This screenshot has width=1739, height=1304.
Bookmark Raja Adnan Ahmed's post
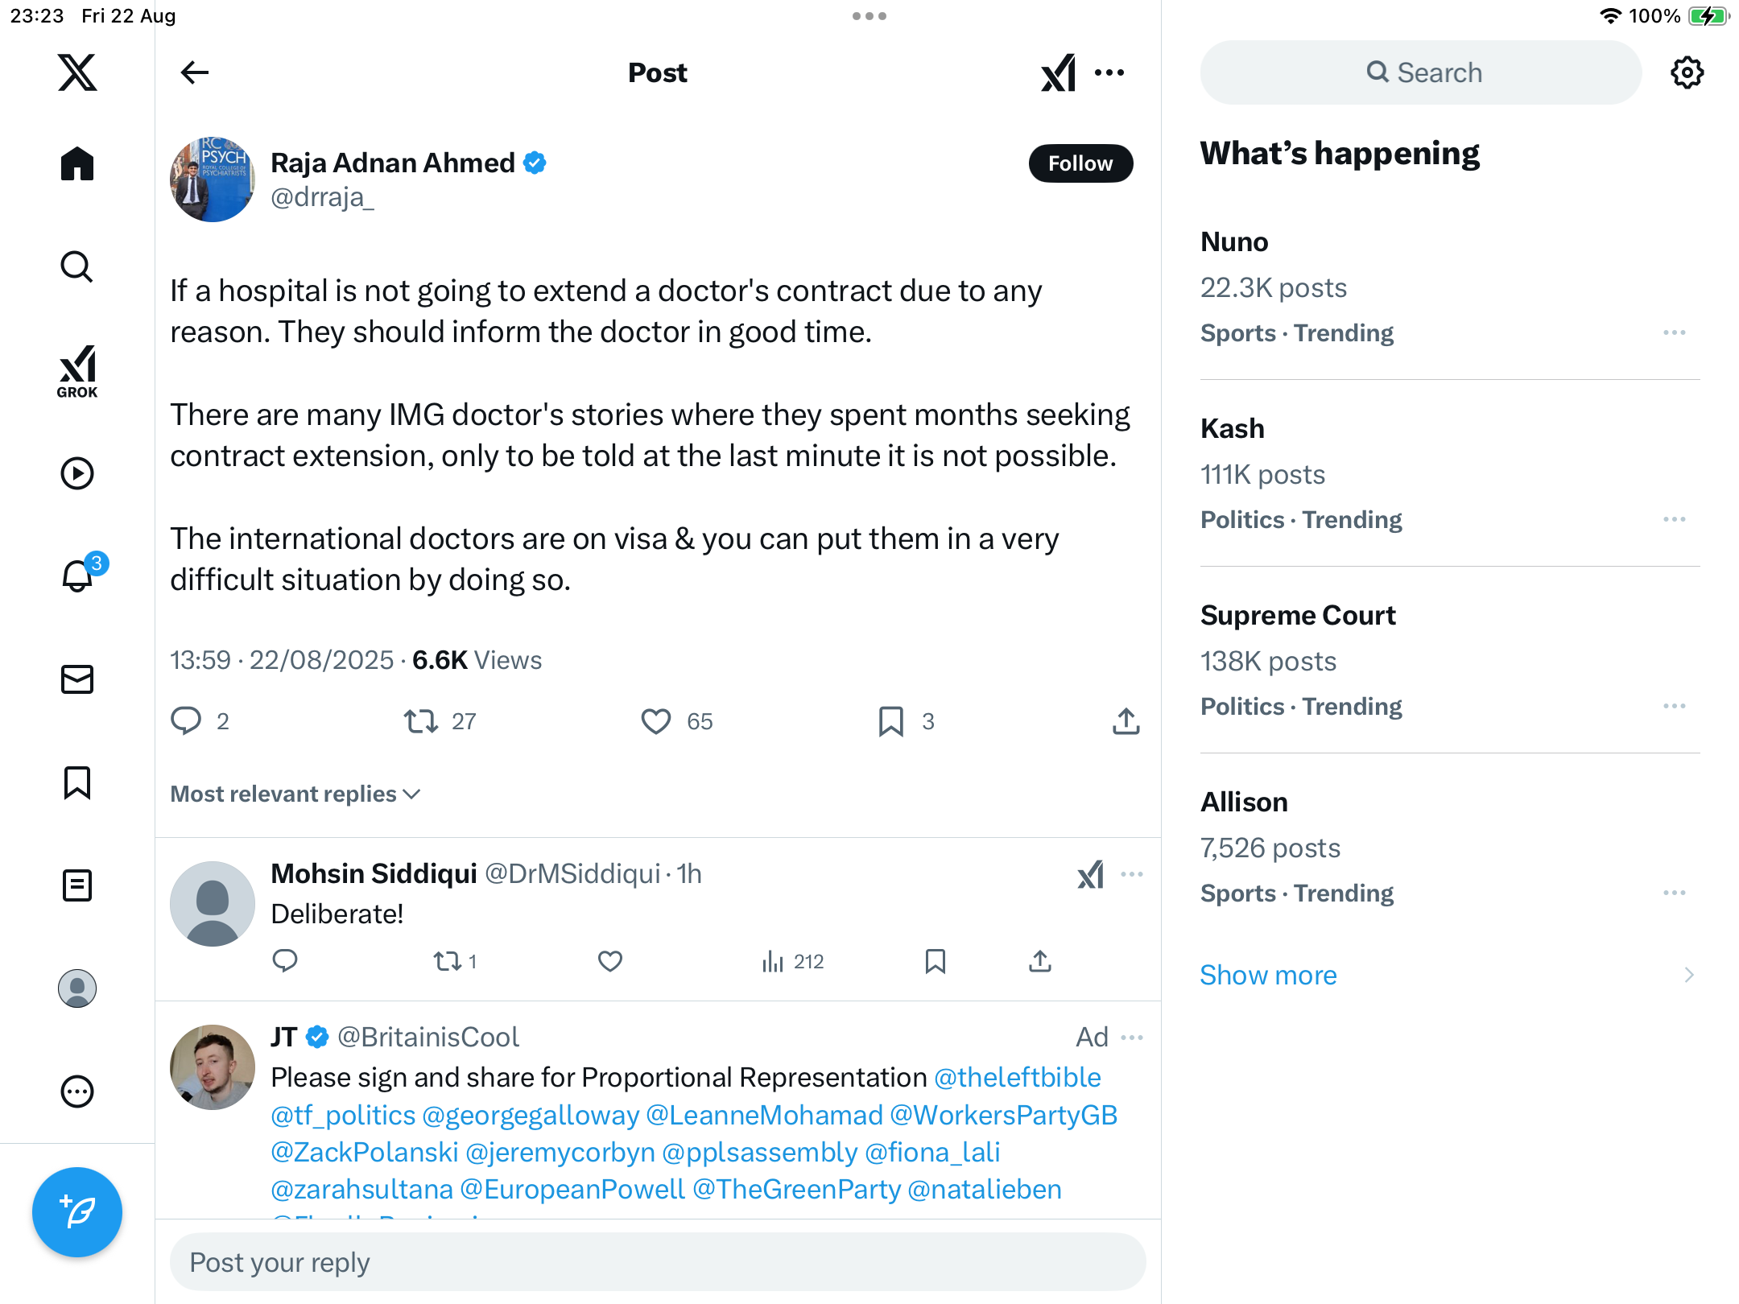click(890, 721)
